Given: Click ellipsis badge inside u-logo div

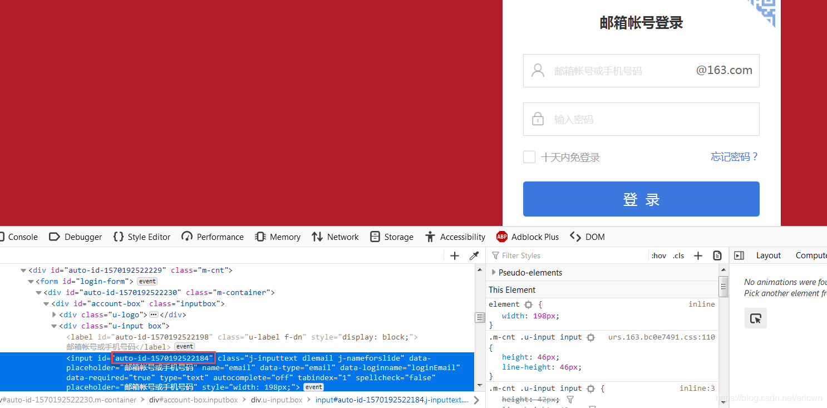Looking at the screenshot, I should tap(154, 314).
